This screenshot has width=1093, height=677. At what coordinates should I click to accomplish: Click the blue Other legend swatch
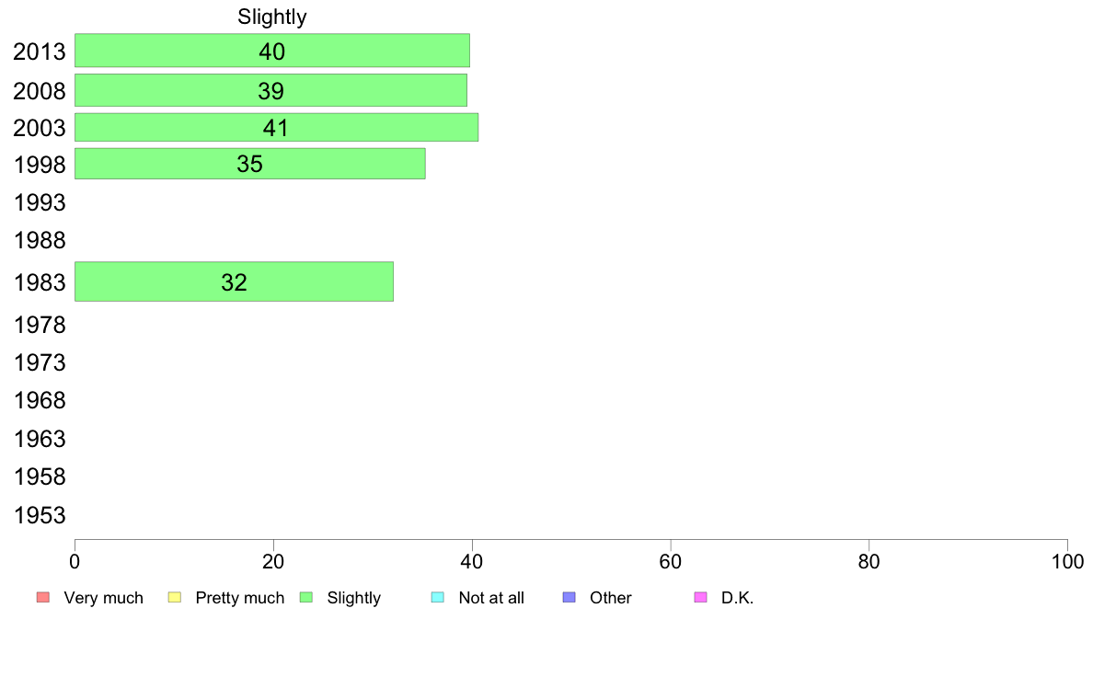pyautogui.click(x=569, y=598)
